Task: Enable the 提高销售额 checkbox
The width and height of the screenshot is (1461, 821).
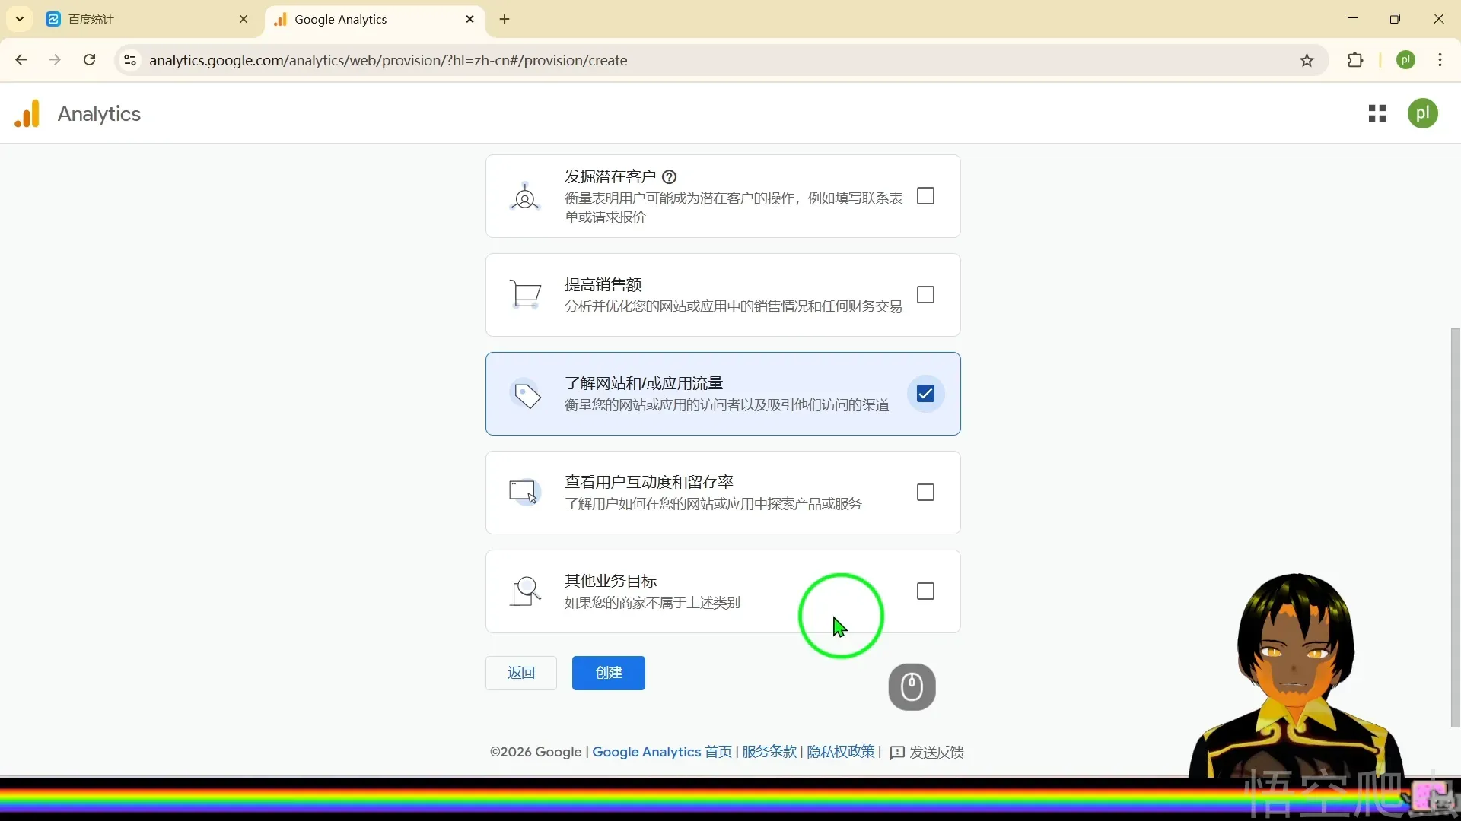Action: (925, 295)
